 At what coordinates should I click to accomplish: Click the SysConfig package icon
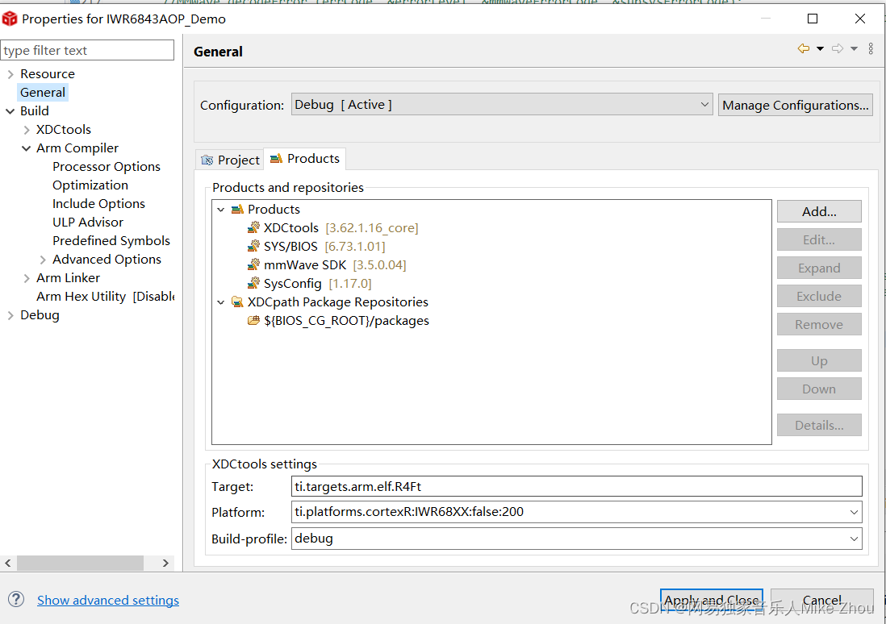coord(253,283)
